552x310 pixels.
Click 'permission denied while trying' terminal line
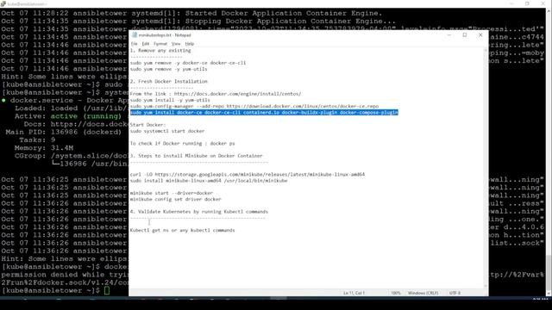point(65,275)
